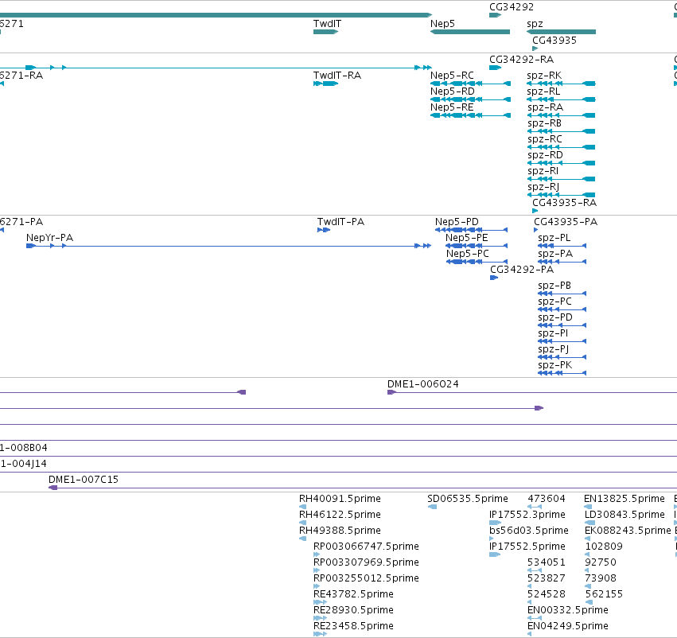Click the bs56d03.5prime label
Viewport: 677px width, 638px height.
point(529,531)
